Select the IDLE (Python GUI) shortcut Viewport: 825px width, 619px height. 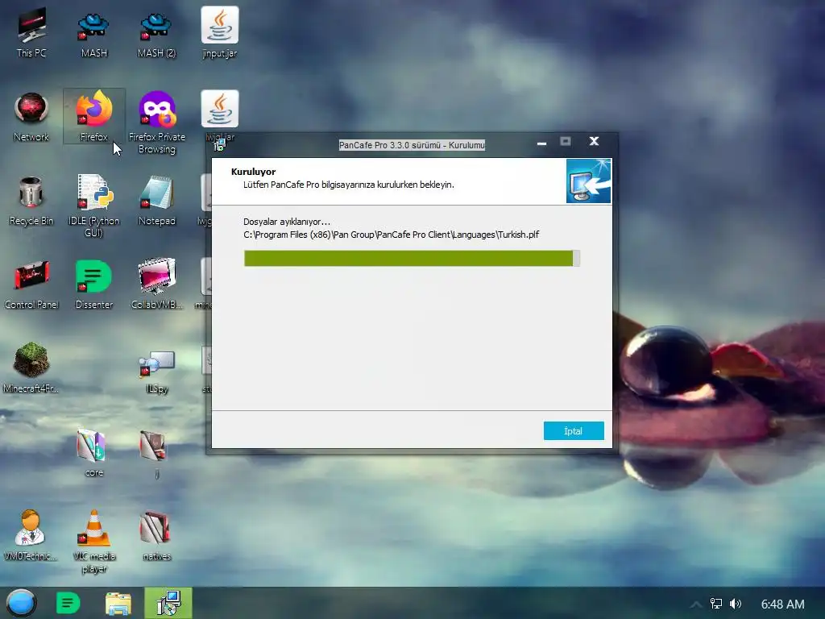[x=93, y=206]
